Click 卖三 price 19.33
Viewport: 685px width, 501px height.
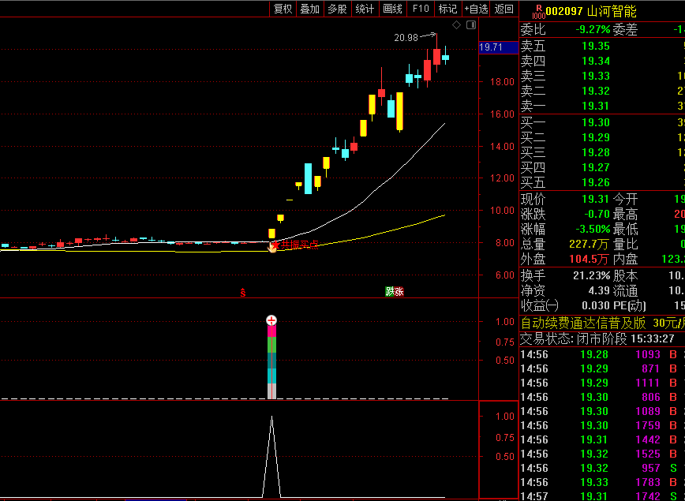point(596,76)
